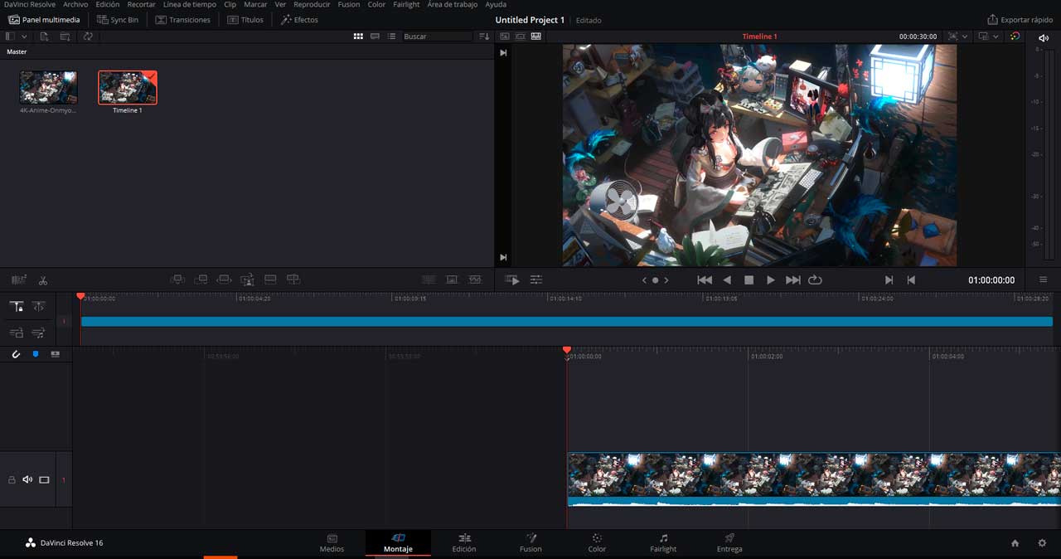1061x559 pixels.
Task: Go to the home project manager icon
Action: point(1015,543)
